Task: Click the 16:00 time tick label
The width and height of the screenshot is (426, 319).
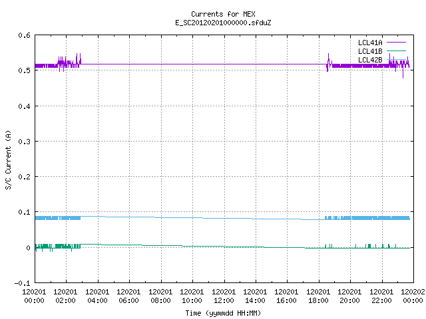Action: pyautogui.click(x=286, y=300)
